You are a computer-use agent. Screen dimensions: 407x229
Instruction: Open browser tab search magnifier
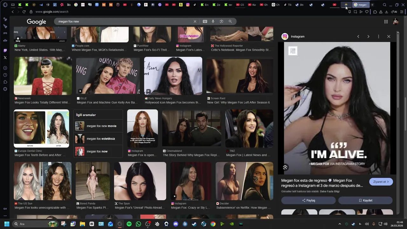pyautogui.click(x=384, y=5)
